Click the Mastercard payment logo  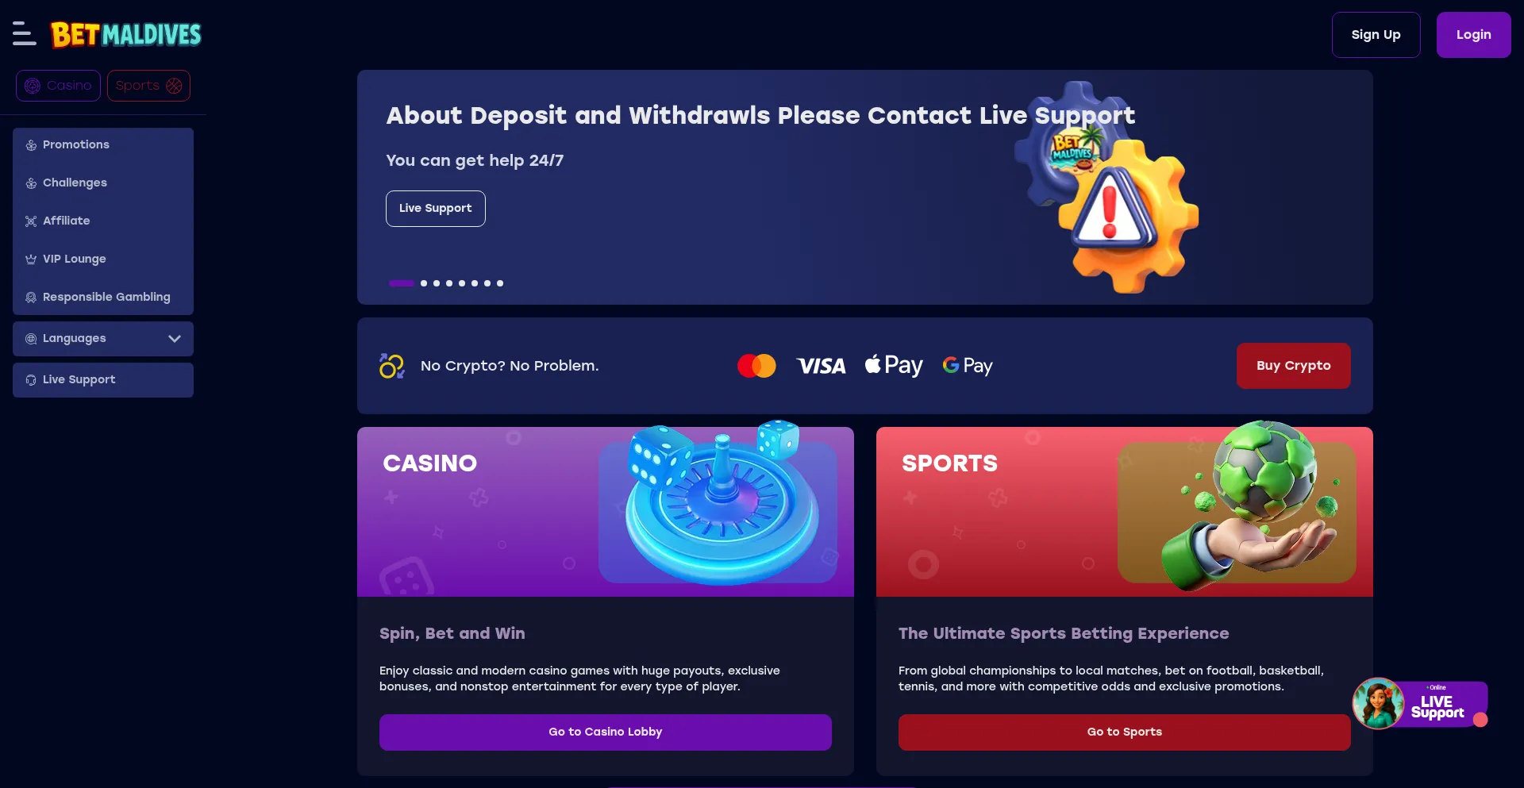click(756, 366)
